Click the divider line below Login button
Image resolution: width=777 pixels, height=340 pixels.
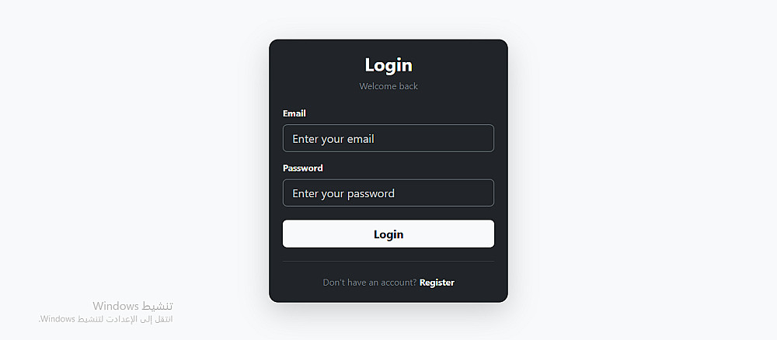click(388, 261)
